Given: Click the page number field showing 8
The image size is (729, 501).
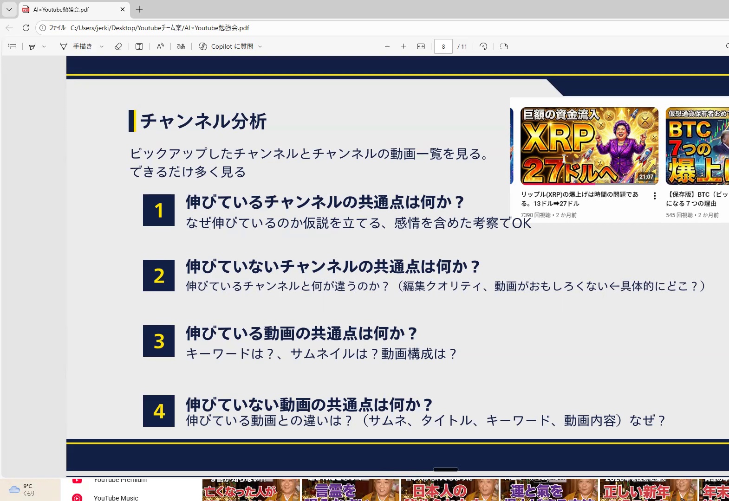Looking at the screenshot, I should coord(443,46).
